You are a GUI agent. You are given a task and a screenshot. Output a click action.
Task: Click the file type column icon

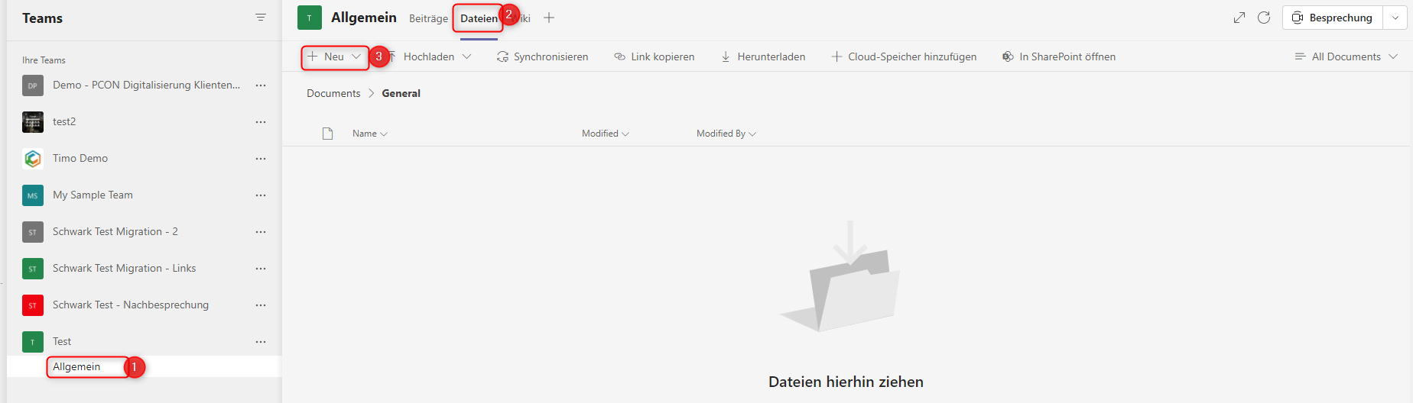(x=328, y=134)
